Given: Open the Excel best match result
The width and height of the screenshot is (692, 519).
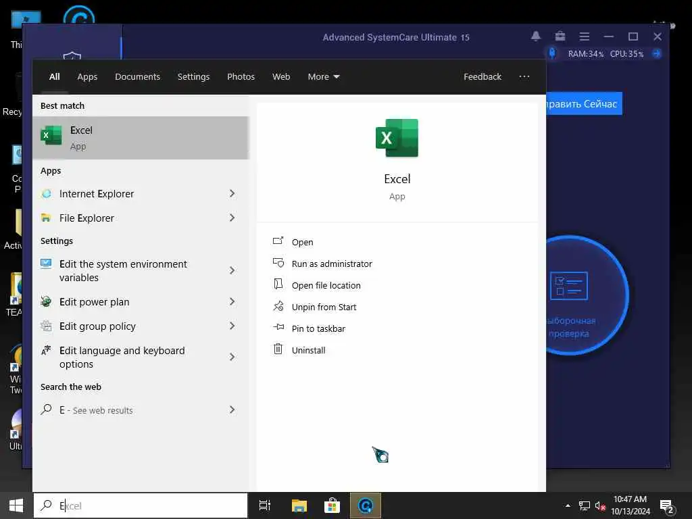Looking at the screenshot, I should pyautogui.click(x=141, y=138).
